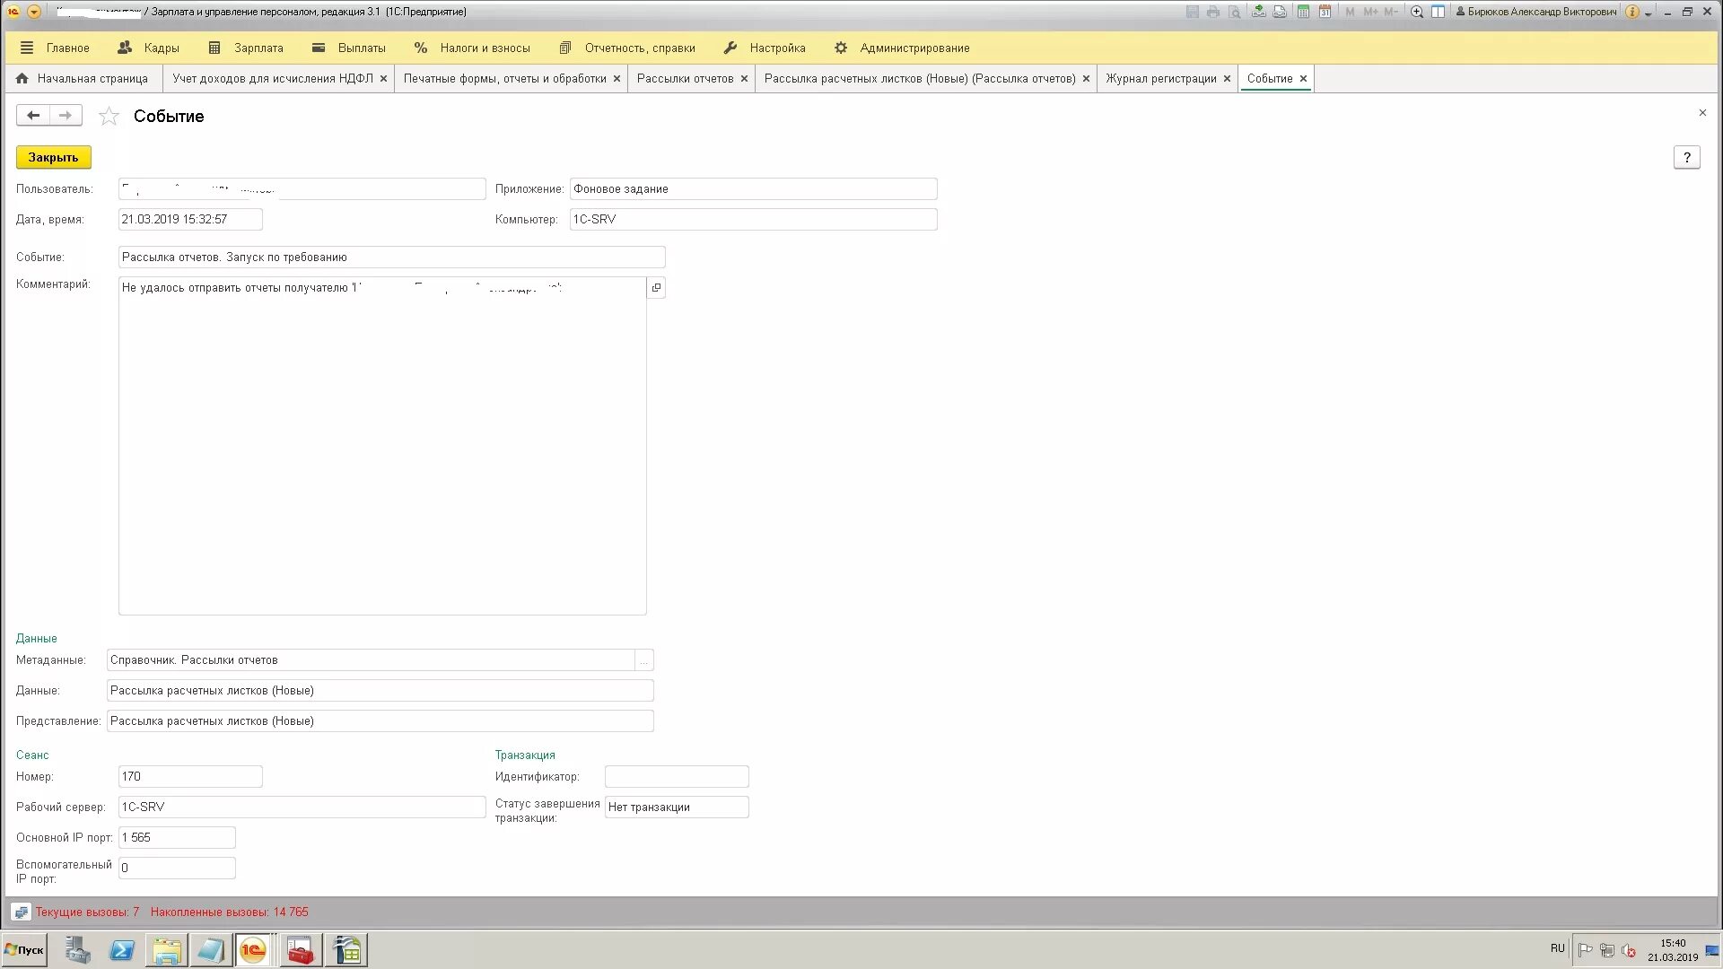Open the calendar icon in title bar

1325,12
